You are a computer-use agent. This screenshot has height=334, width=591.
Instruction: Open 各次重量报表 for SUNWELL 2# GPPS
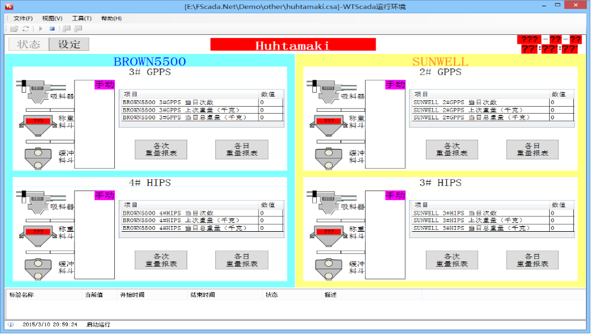coord(452,149)
